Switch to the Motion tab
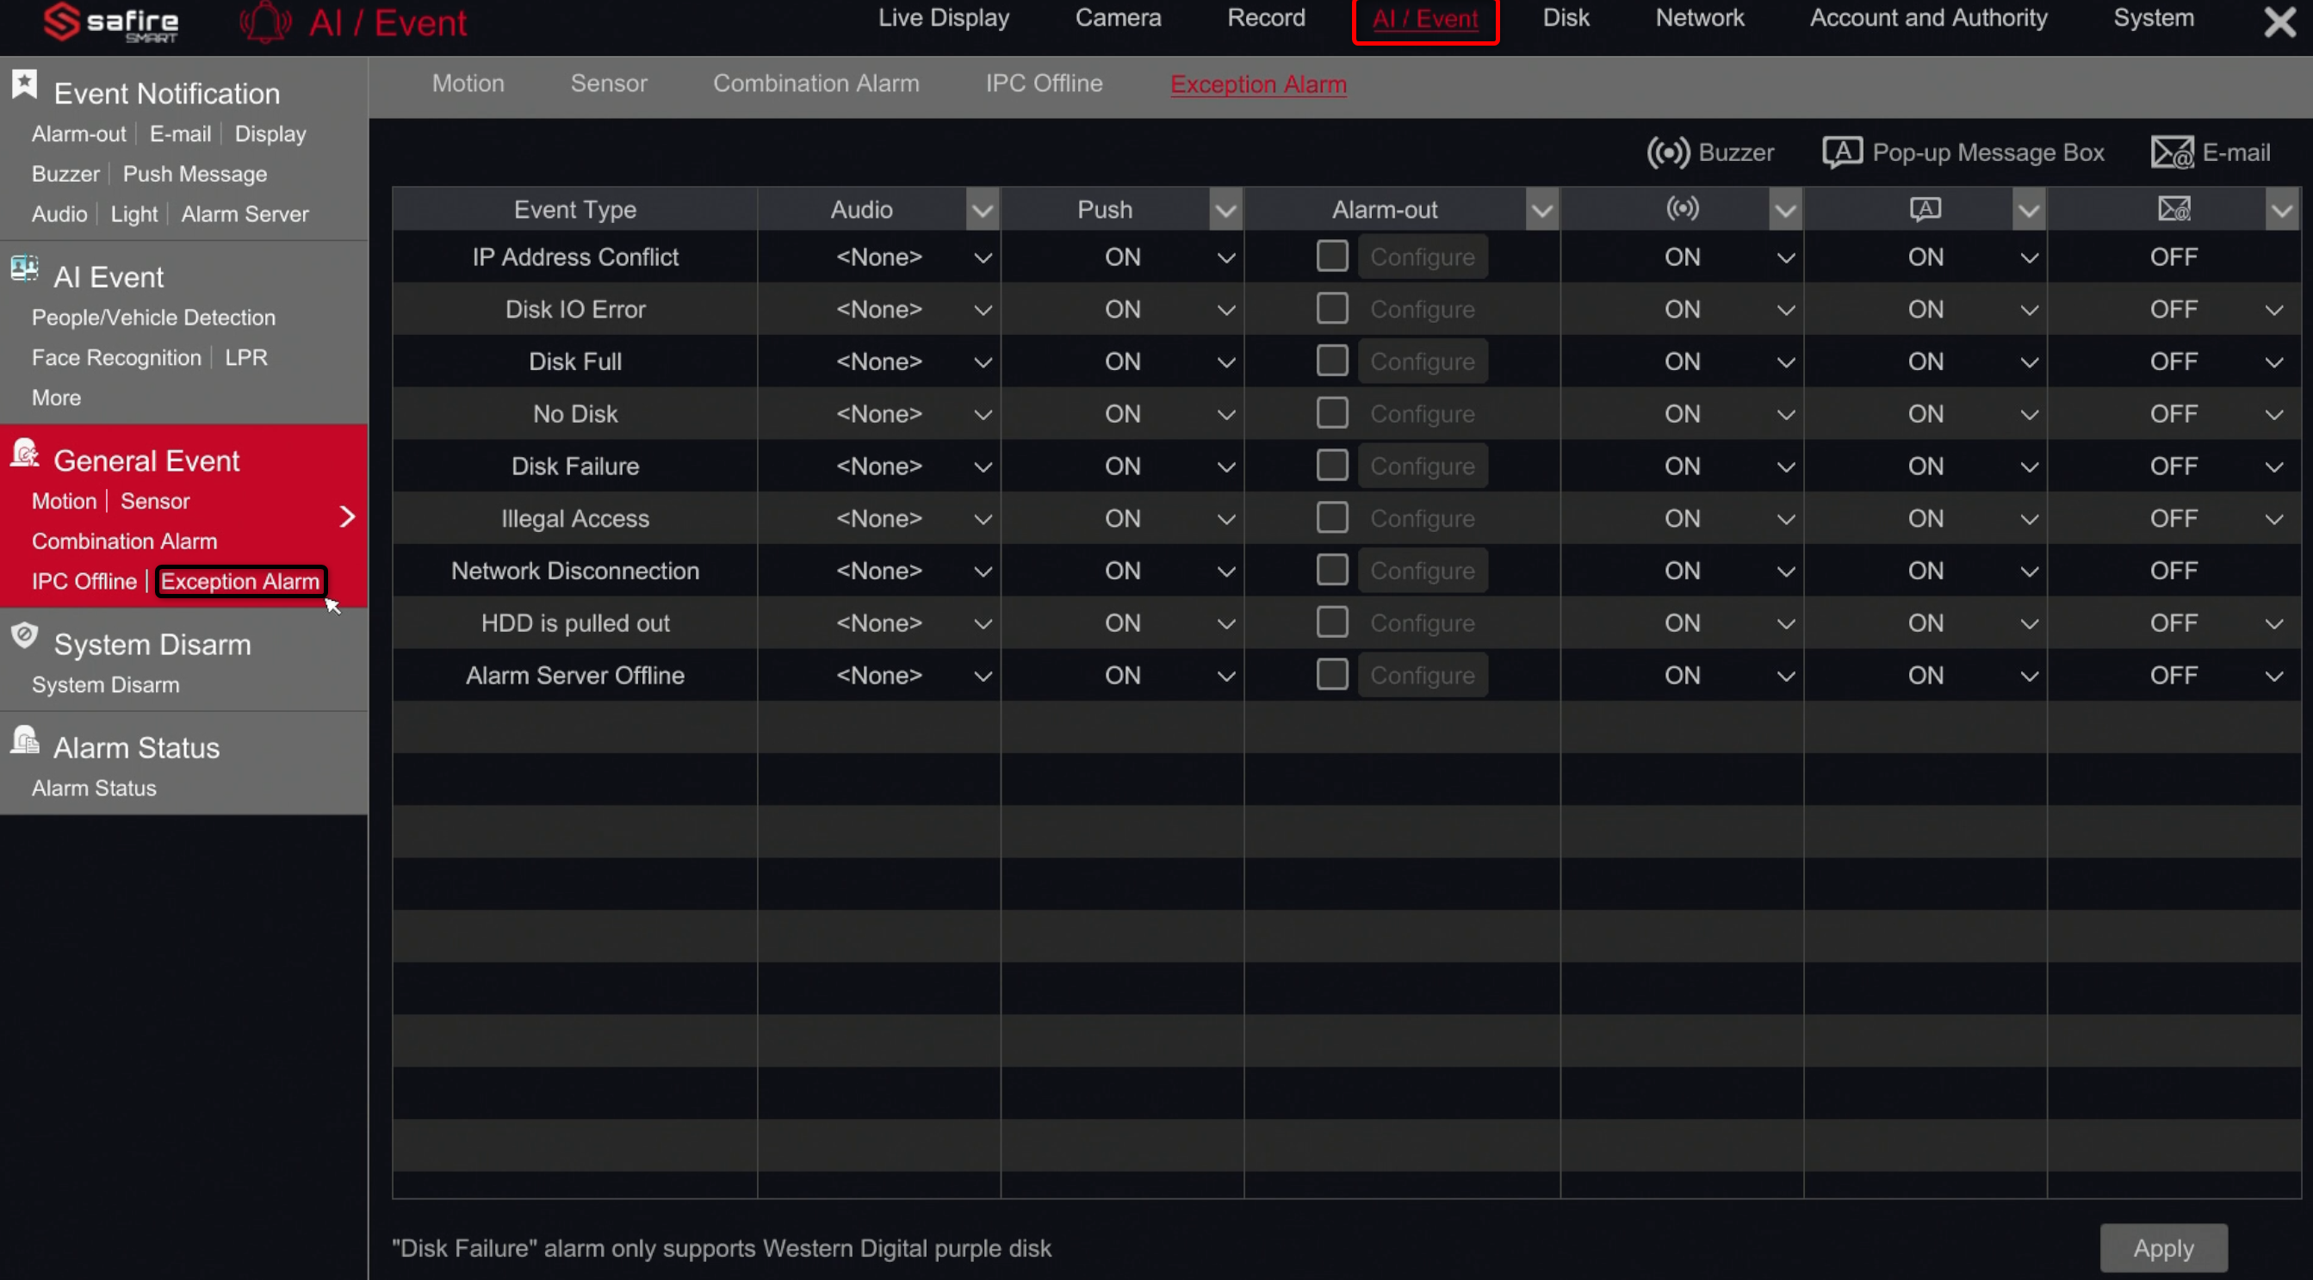This screenshot has width=2313, height=1280. [x=468, y=83]
